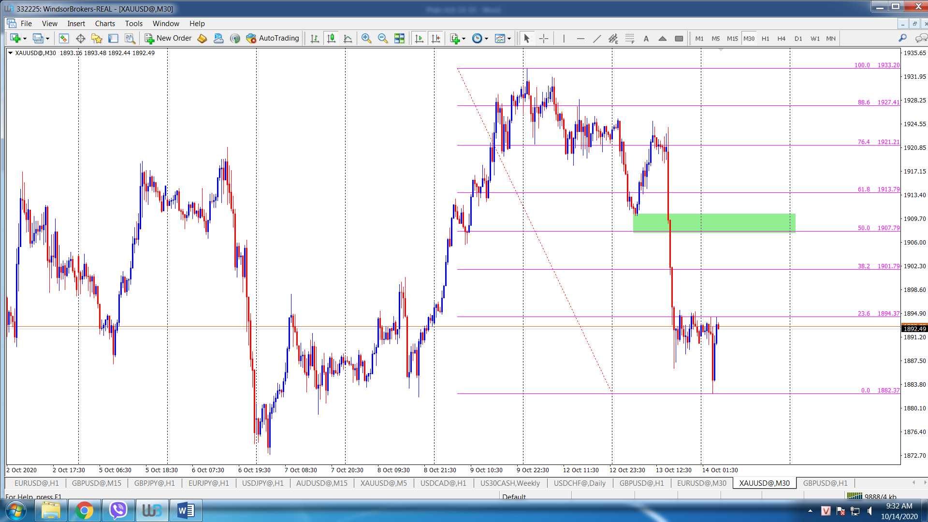Viewport: 928px width, 522px height.
Task: Open the Strategy Tester magnifier icon
Action: click(x=130, y=39)
